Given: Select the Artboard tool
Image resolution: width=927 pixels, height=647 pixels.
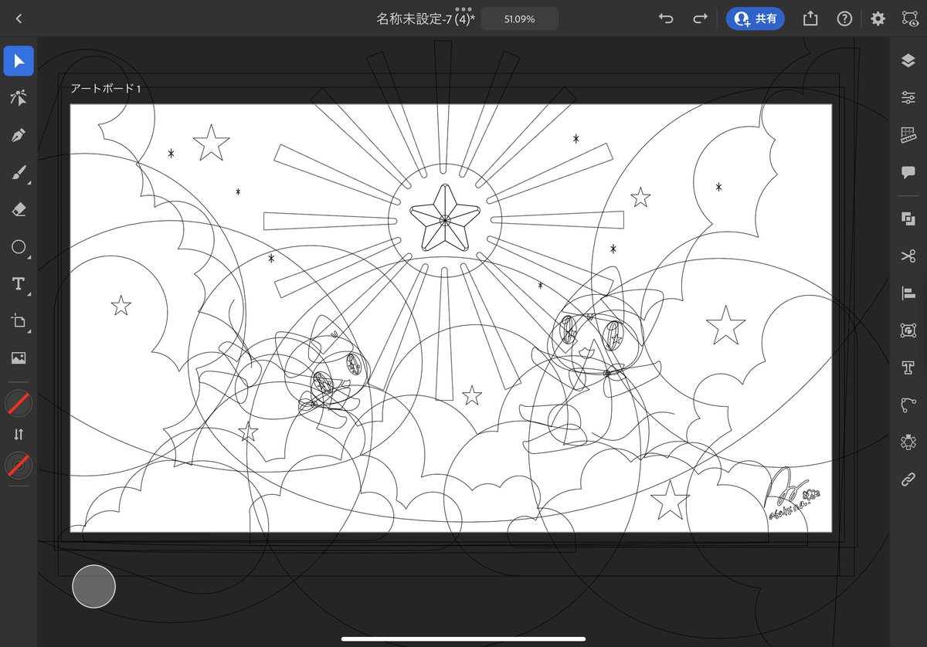Looking at the screenshot, I should (x=19, y=321).
